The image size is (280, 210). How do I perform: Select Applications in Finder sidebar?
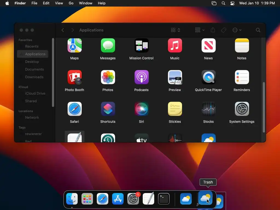33,54
